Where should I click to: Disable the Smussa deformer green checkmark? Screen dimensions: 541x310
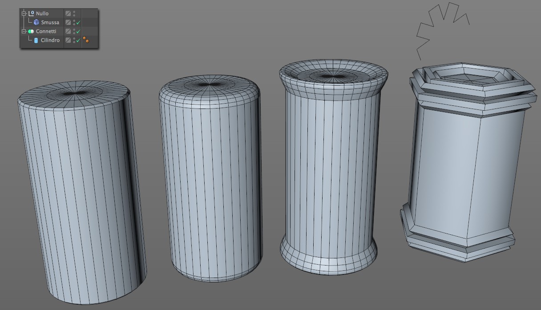78,23
